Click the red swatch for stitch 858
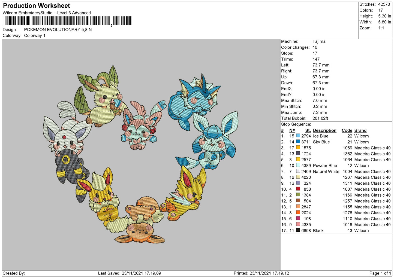 point(298,189)
